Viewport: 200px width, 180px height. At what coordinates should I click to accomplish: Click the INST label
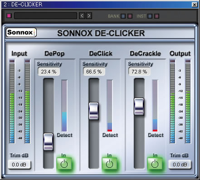(x=141, y=16)
